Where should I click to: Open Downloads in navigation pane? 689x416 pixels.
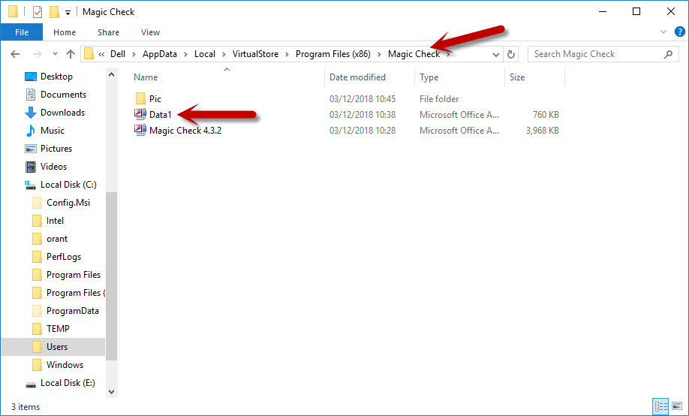[x=62, y=113]
